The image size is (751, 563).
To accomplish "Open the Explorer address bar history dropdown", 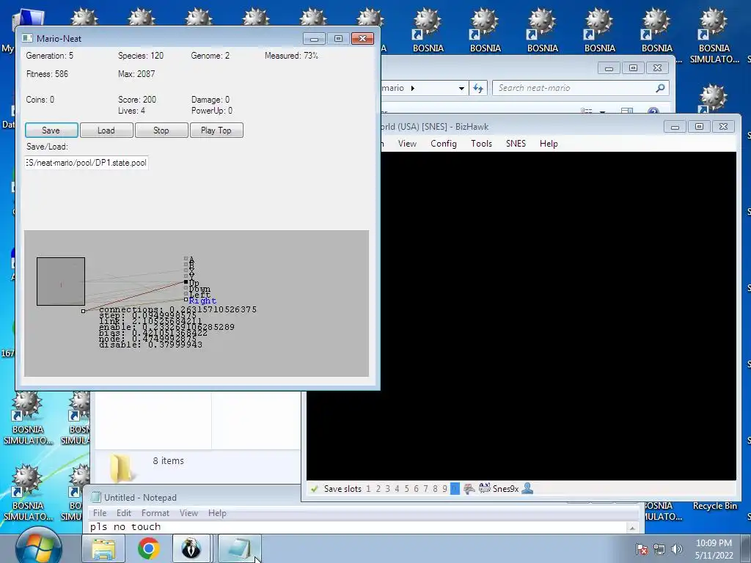I will click(x=461, y=88).
